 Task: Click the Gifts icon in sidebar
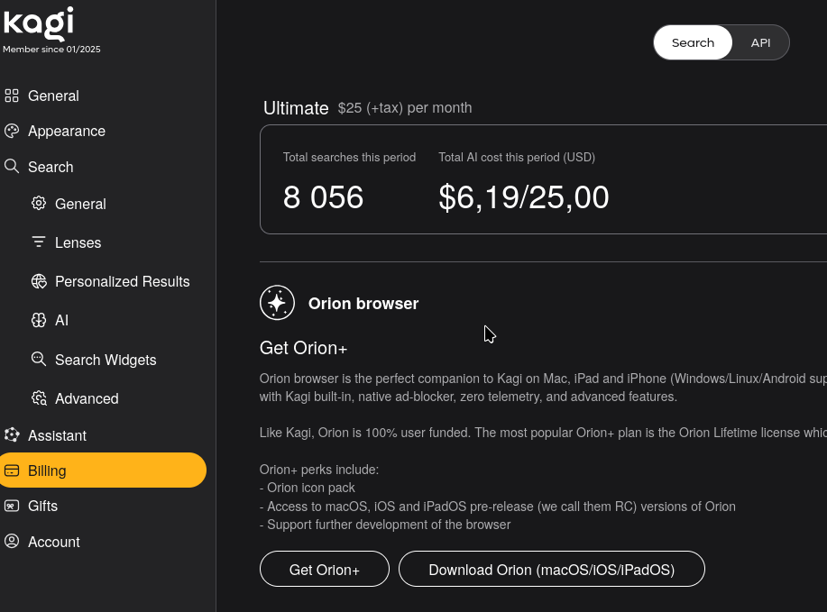tap(12, 506)
